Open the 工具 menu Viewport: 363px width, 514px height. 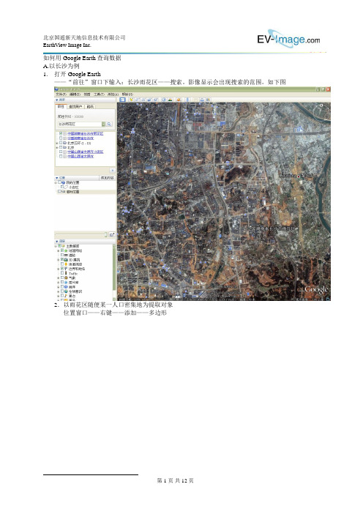[x=99, y=94]
